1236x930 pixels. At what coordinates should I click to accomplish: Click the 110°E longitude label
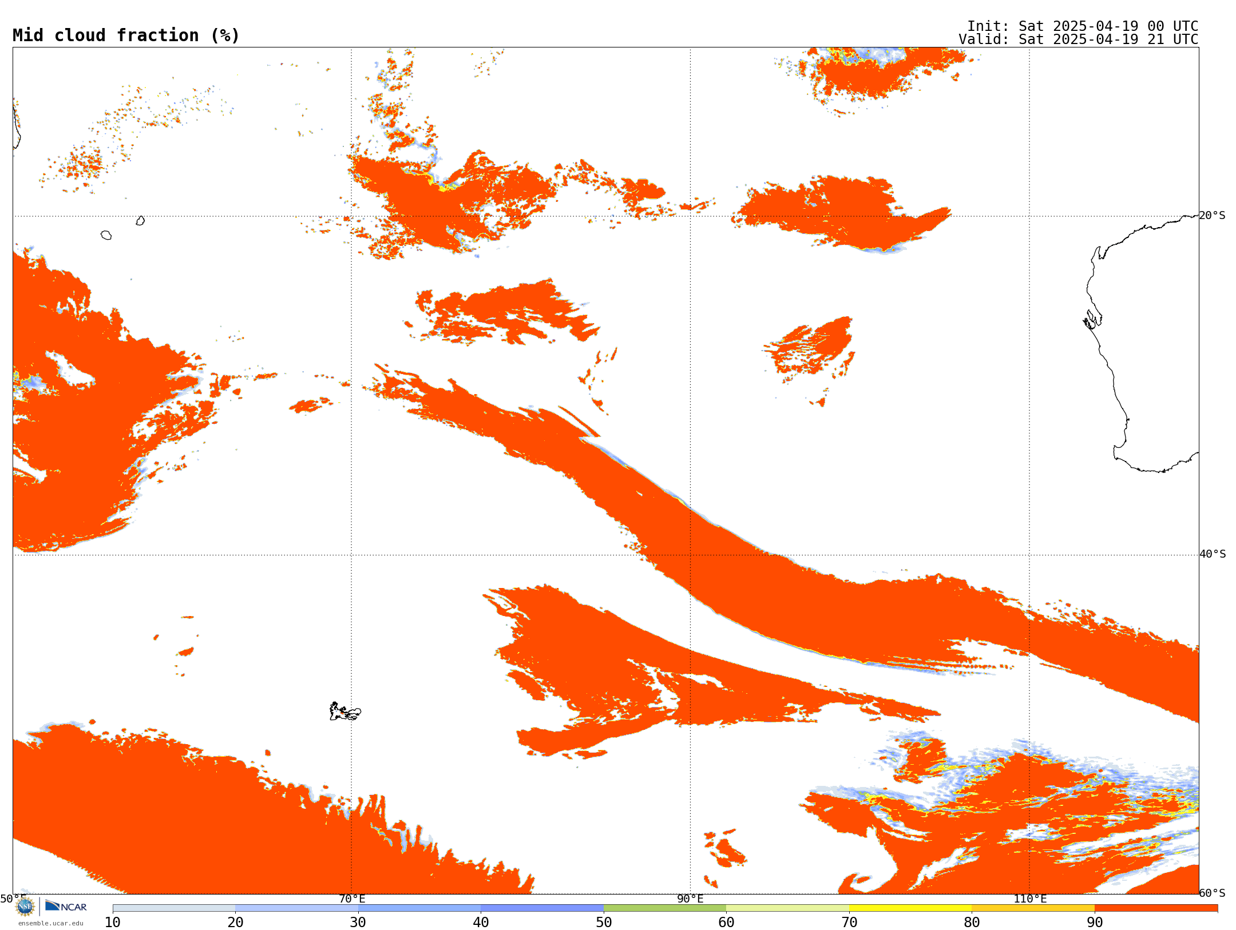click(1030, 899)
